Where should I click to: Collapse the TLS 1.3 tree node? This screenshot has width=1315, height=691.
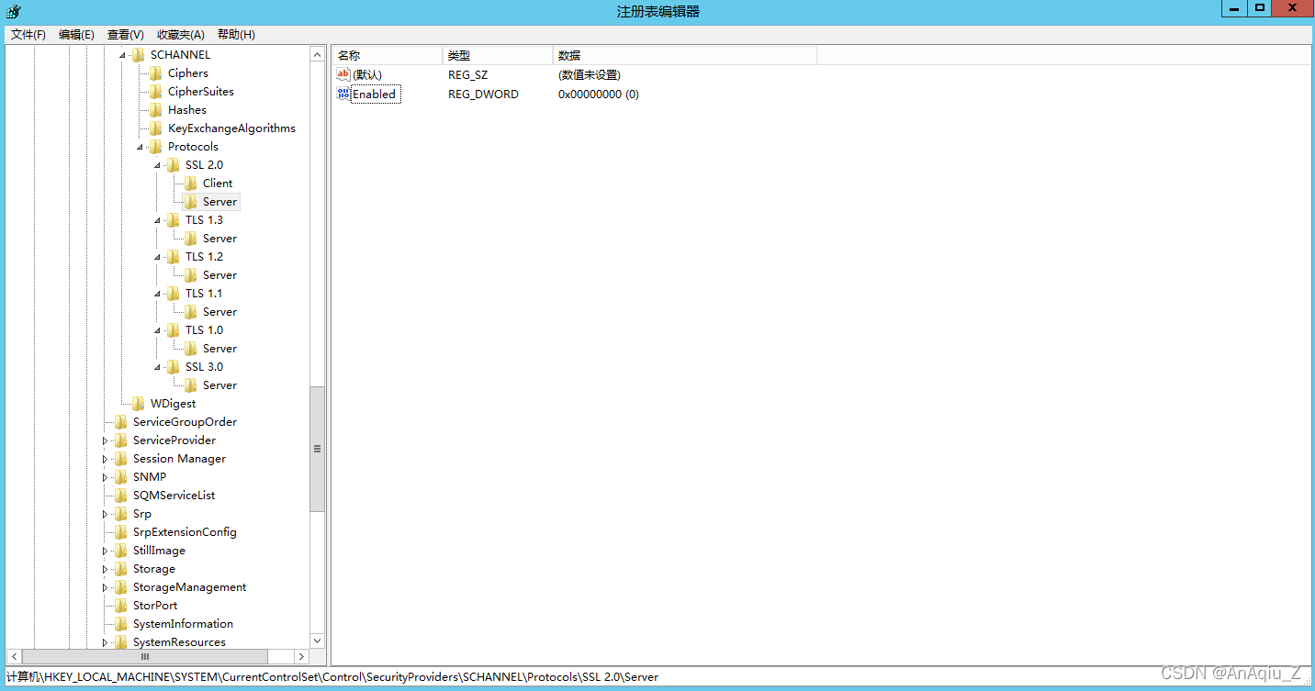click(x=157, y=221)
